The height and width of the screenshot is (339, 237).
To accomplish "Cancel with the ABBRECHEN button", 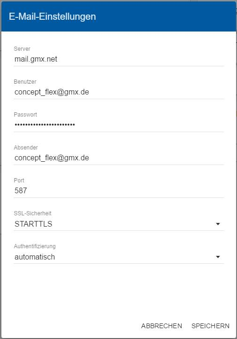I will click(x=161, y=326).
